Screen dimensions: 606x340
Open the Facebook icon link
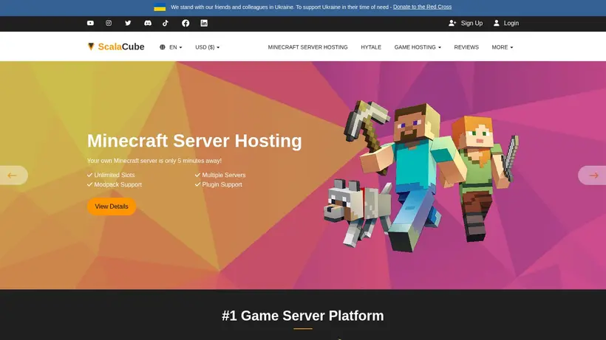pos(185,23)
